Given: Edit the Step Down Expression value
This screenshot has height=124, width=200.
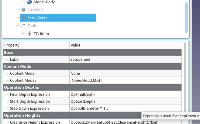Looking at the screenshot, I should pyautogui.click(x=125, y=108).
